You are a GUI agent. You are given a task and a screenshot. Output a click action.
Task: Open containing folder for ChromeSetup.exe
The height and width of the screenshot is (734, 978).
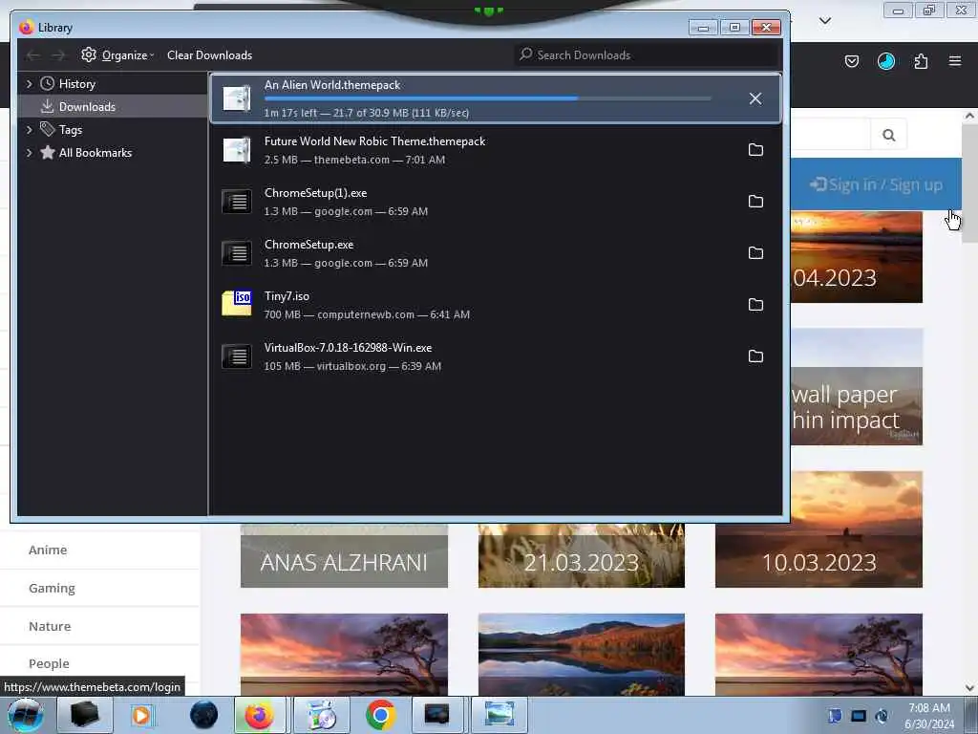755,252
